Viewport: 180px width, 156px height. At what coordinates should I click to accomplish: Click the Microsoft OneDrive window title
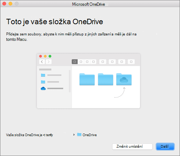point(88,4)
